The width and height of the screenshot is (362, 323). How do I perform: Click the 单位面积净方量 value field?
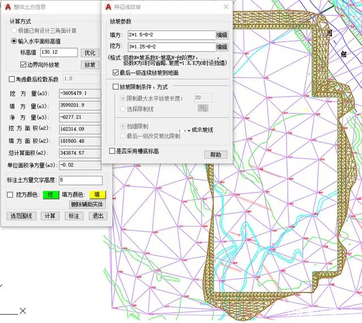[x=80, y=165]
